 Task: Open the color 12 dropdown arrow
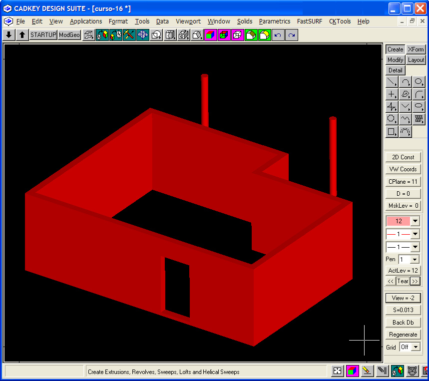tap(415, 221)
